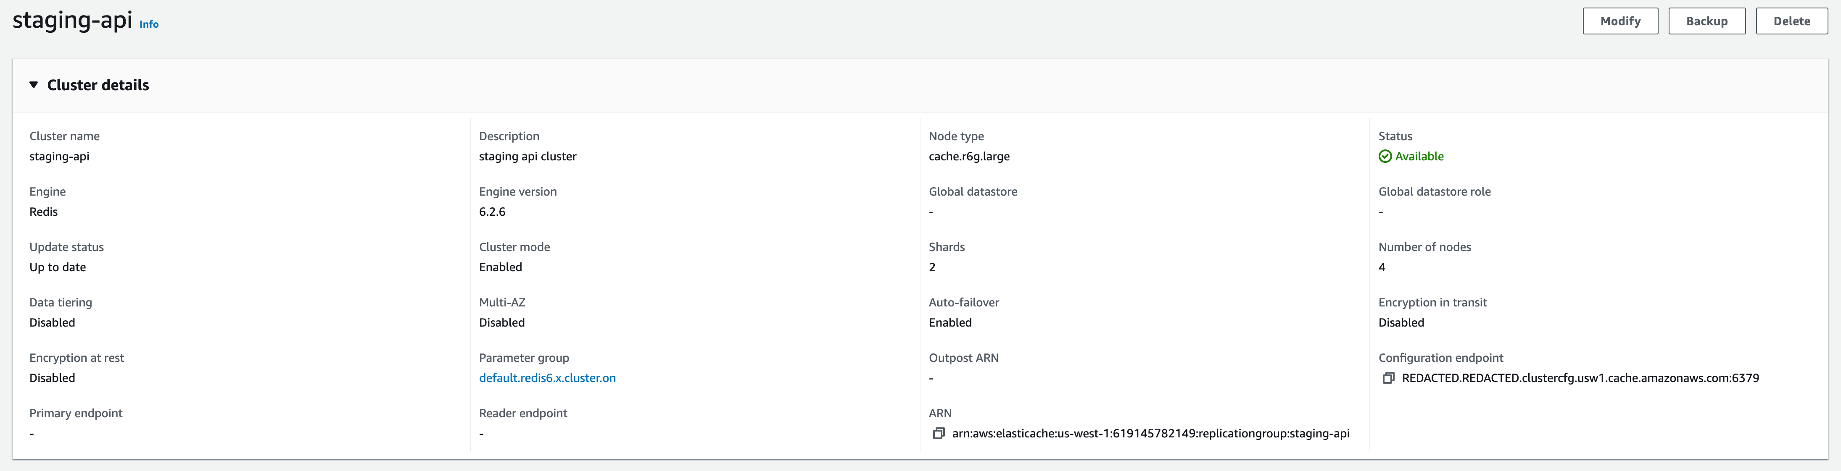This screenshot has height=471, width=1841.
Task: Click the Backup button
Action: tap(1706, 21)
